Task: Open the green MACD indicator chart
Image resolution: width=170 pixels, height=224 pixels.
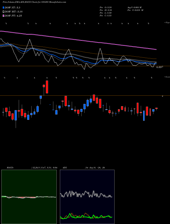Action: tap(29, 197)
